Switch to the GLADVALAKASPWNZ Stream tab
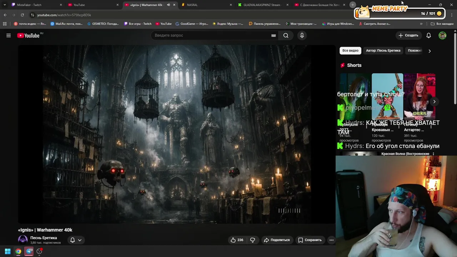This screenshot has height=257, width=457. [263, 5]
